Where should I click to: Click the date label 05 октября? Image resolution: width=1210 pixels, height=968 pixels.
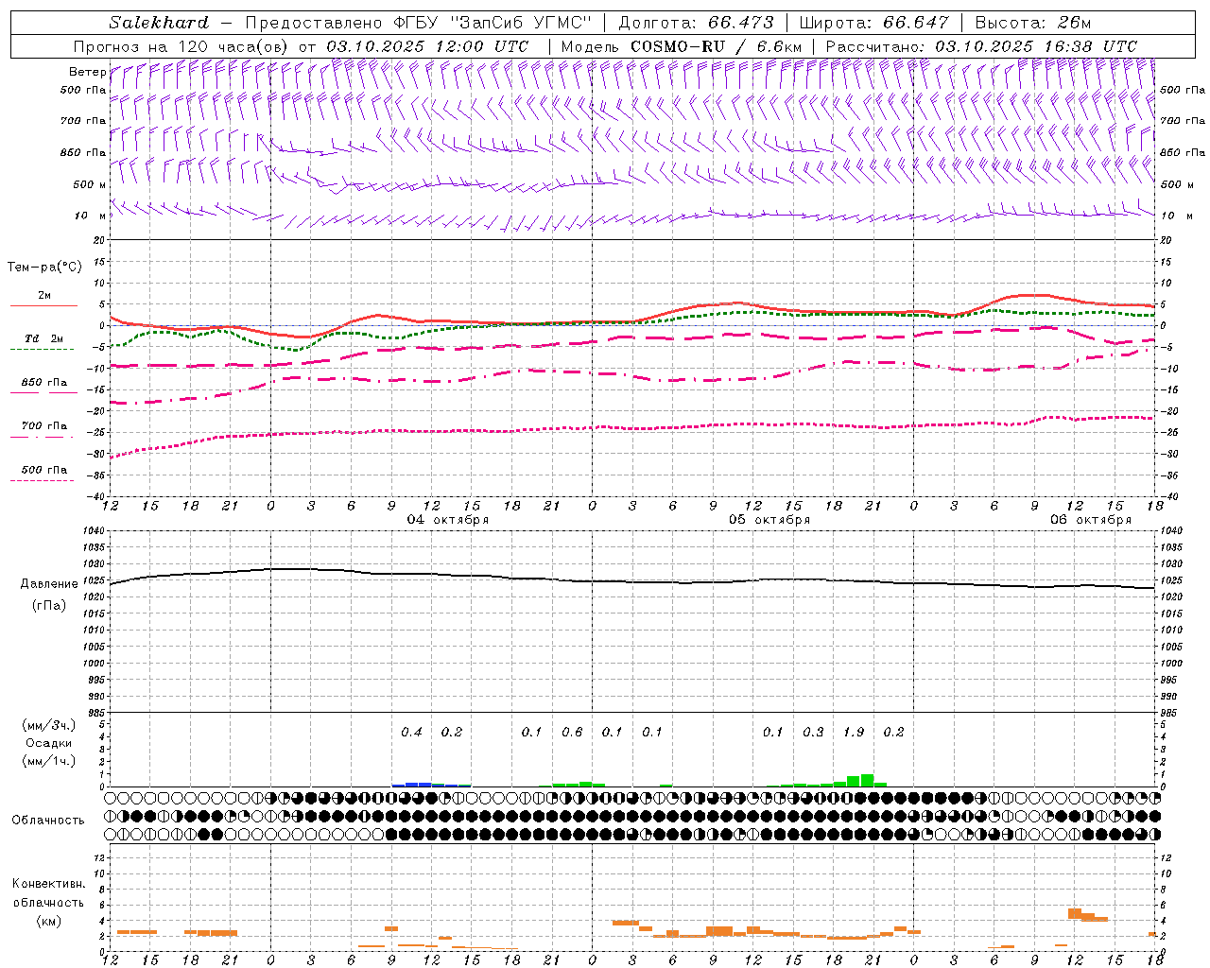769,520
